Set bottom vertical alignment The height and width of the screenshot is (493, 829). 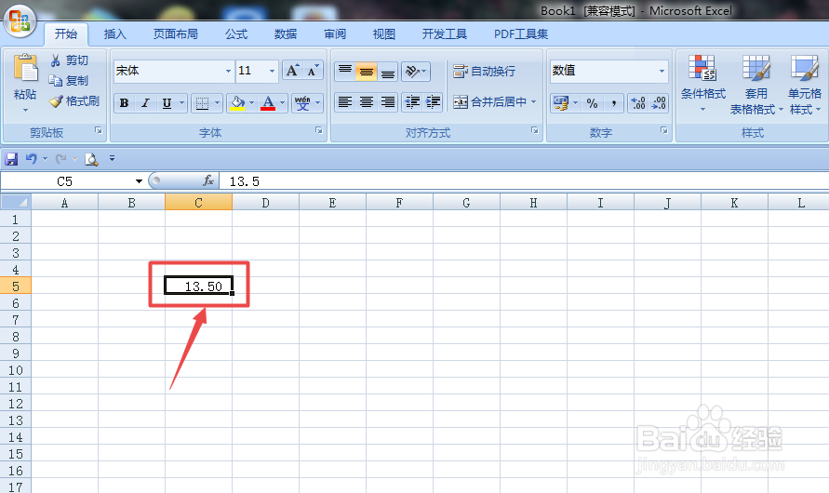click(x=388, y=71)
